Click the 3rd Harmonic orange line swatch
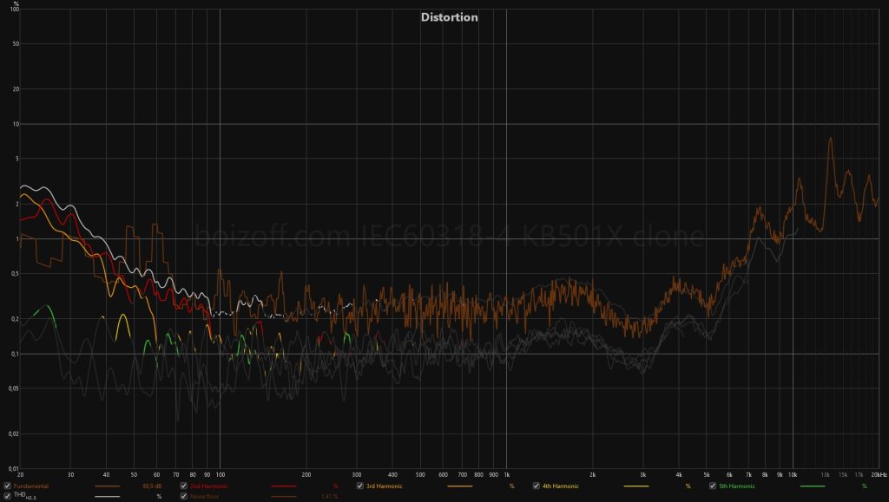 [x=460, y=486]
